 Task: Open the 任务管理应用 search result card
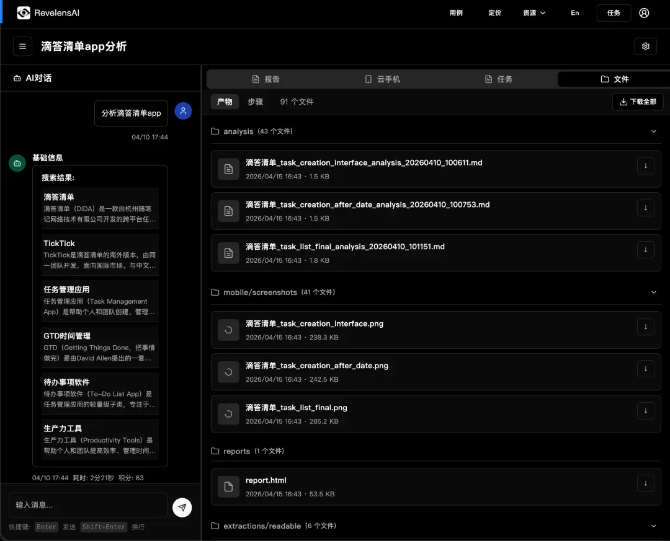click(100, 301)
